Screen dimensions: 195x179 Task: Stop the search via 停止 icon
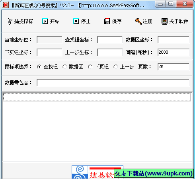(76, 21)
